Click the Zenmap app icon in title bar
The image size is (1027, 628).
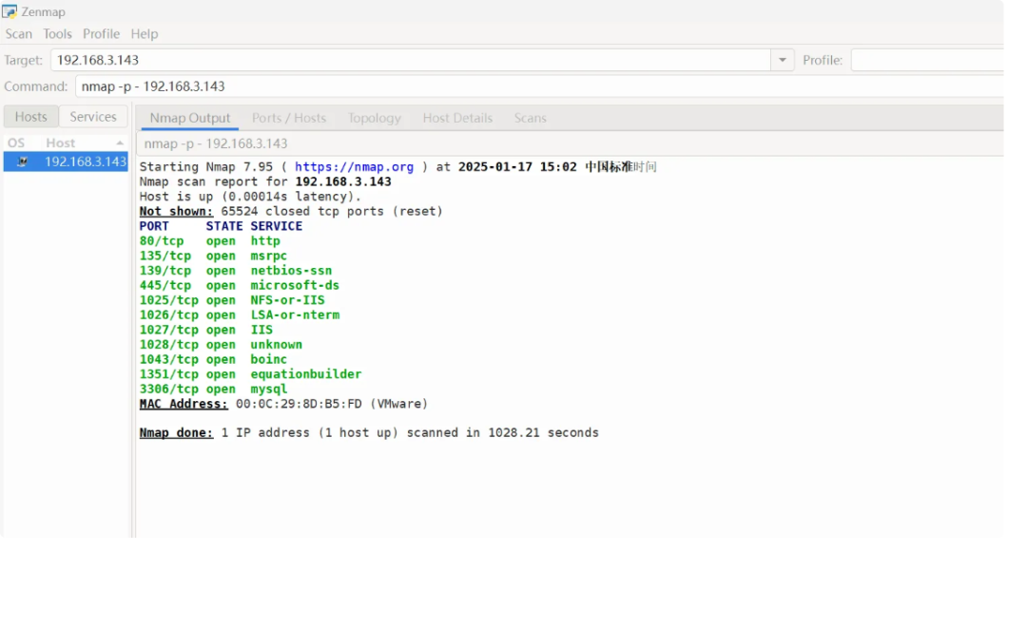[10, 11]
